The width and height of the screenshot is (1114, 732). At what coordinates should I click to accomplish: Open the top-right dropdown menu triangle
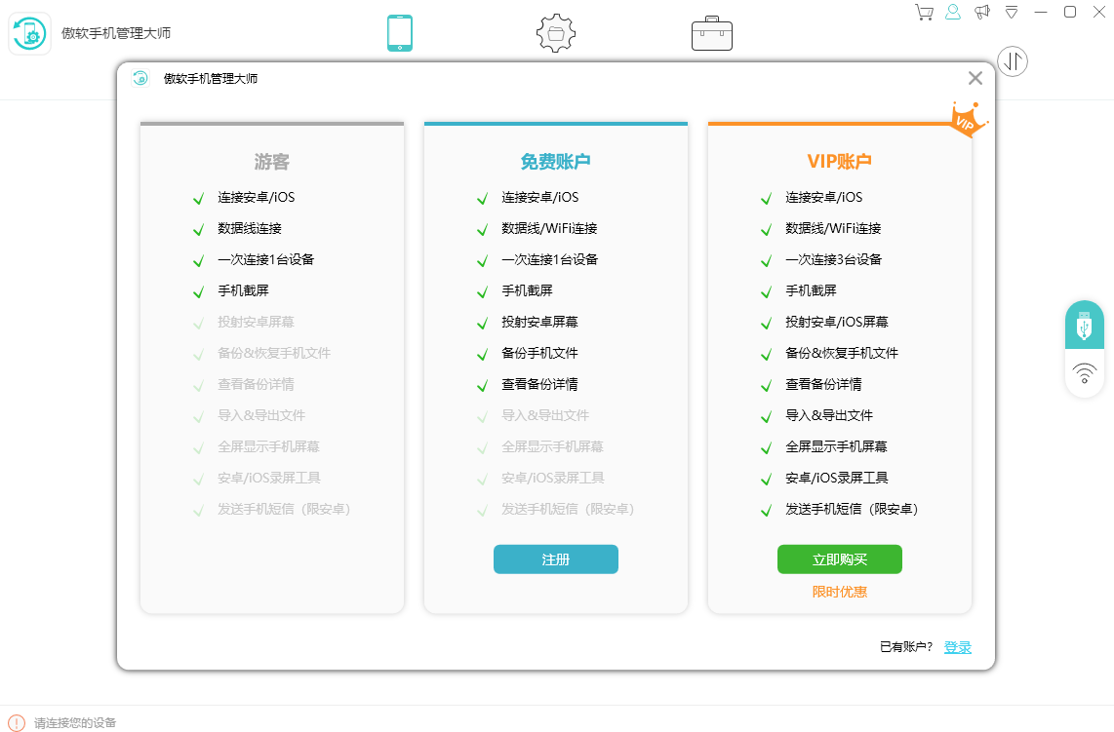point(1011,12)
